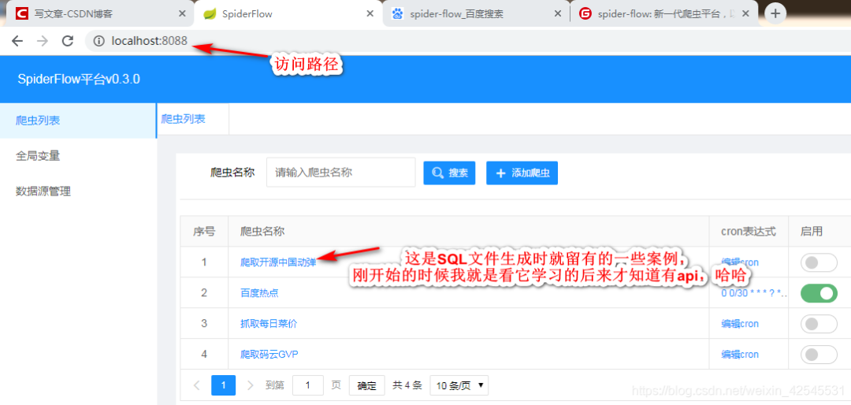Open the 10 条/页 page size dropdown

[459, 385]
